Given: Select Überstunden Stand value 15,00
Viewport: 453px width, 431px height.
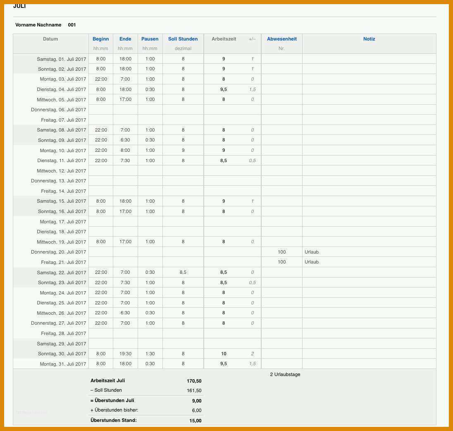Looking at the screenshot, I should tap(196, 421).
